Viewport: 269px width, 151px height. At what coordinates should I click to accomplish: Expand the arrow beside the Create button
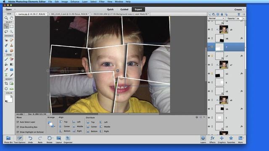244,9
